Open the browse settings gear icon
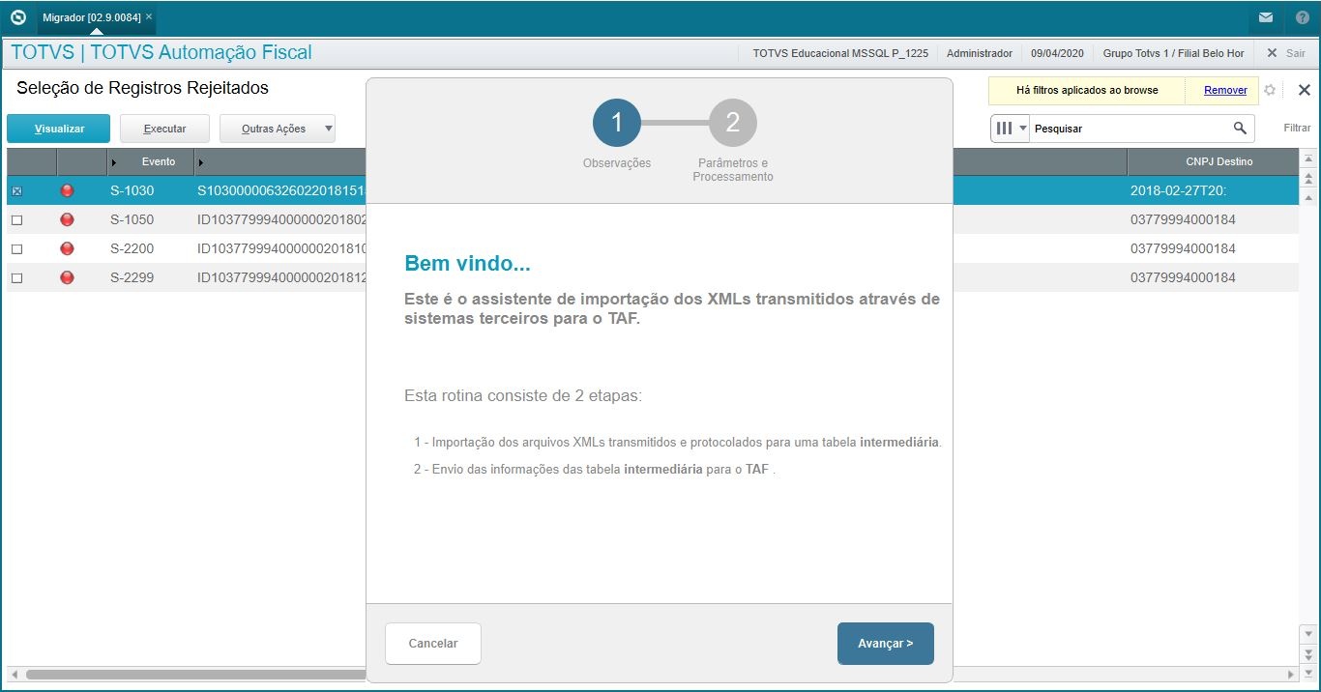The height and width of the screenshot is (692, 1321). point(1270,90)
